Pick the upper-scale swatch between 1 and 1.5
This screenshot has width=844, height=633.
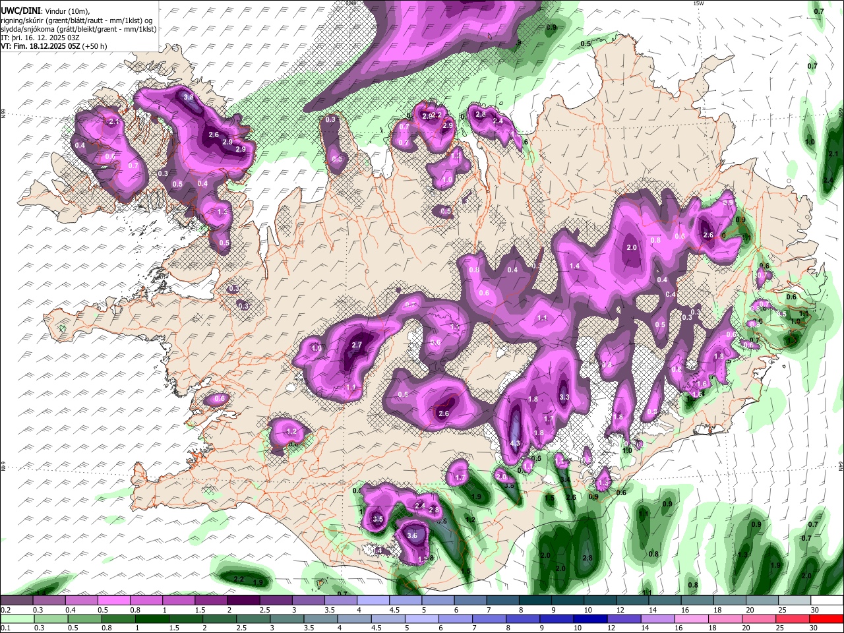pos(179,601)
